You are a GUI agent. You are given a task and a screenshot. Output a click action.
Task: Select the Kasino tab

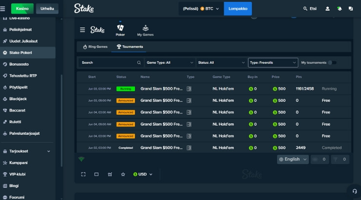click(x=22, y=9)
